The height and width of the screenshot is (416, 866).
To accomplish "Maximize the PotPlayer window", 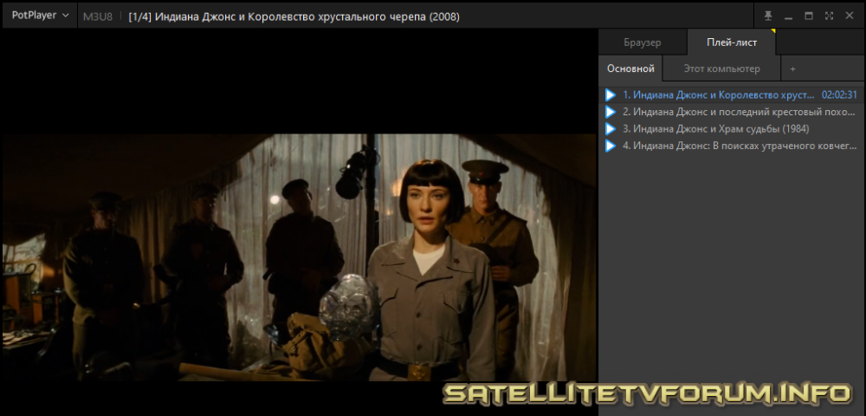I will point(809,16).
